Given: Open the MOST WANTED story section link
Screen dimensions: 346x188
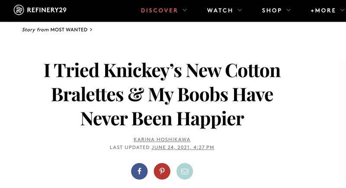Looking at the screenshot, I should pyautogui.click(x=69, y=30).
